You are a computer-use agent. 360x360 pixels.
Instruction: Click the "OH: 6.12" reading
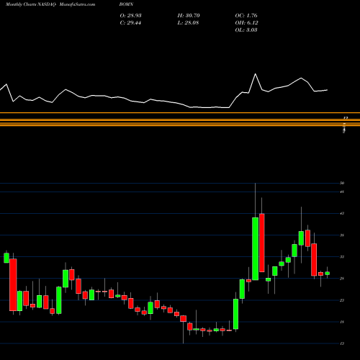point(246,23)
